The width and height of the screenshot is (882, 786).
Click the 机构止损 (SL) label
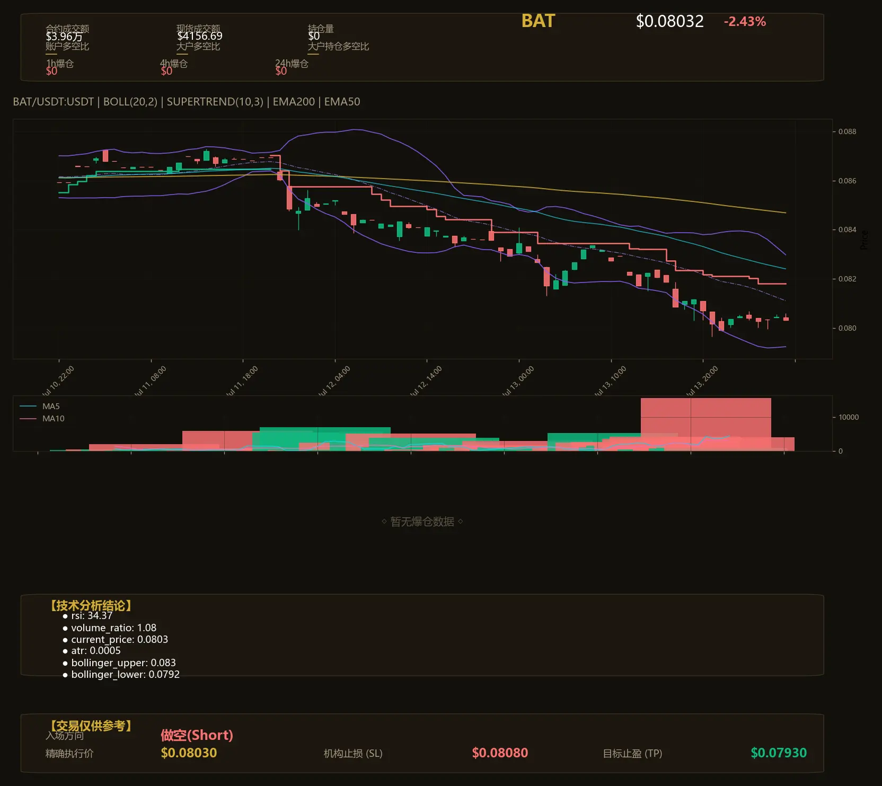(353, 754)
